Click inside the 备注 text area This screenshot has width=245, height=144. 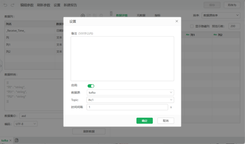[122, 59]
